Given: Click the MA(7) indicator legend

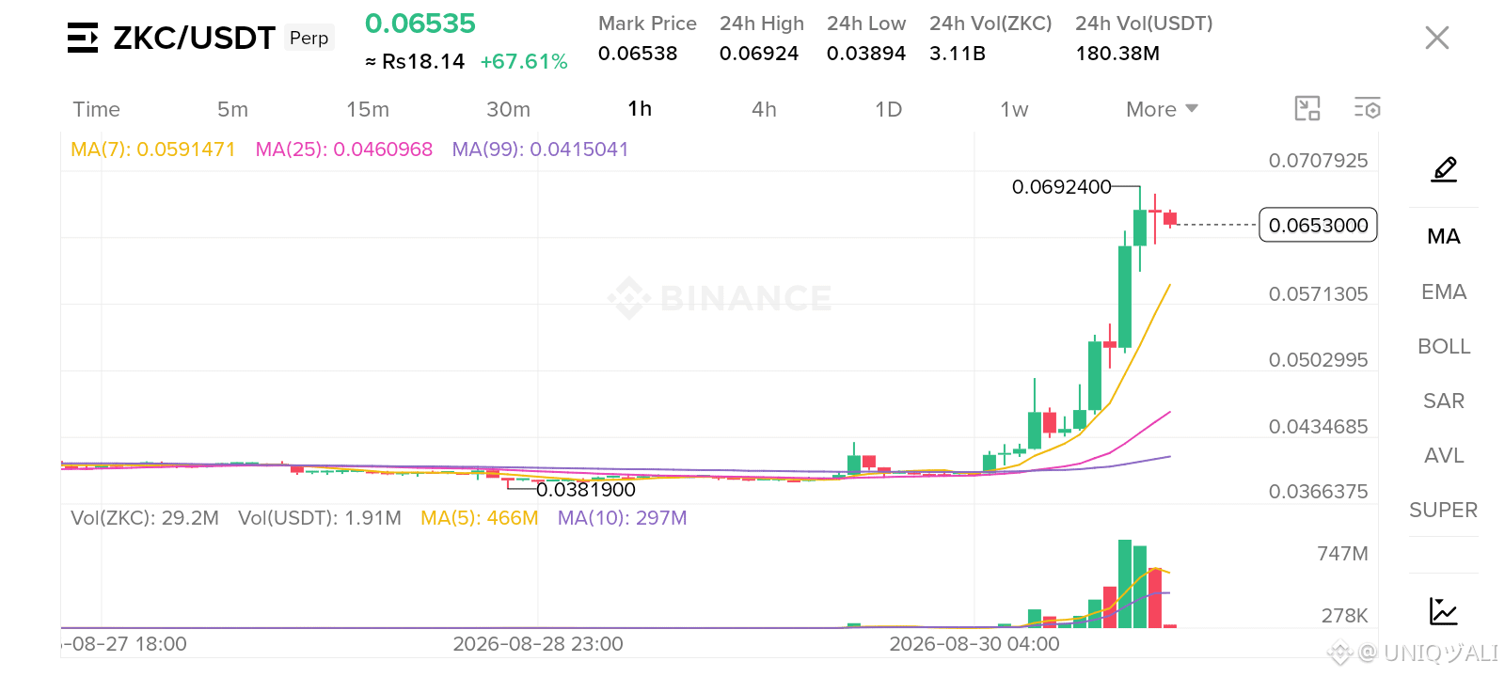Looking at the screenshot, I should pos(152,150).
